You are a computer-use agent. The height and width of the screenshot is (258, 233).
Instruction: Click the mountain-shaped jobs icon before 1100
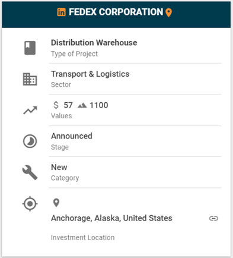tap(82, 105)
